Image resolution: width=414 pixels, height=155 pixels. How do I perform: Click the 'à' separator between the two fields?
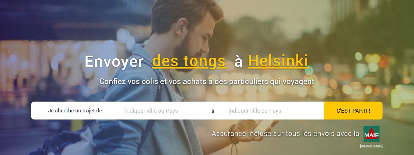213,111
